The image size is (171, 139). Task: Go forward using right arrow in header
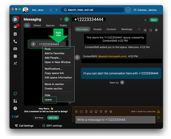click(x=56, y=10)
